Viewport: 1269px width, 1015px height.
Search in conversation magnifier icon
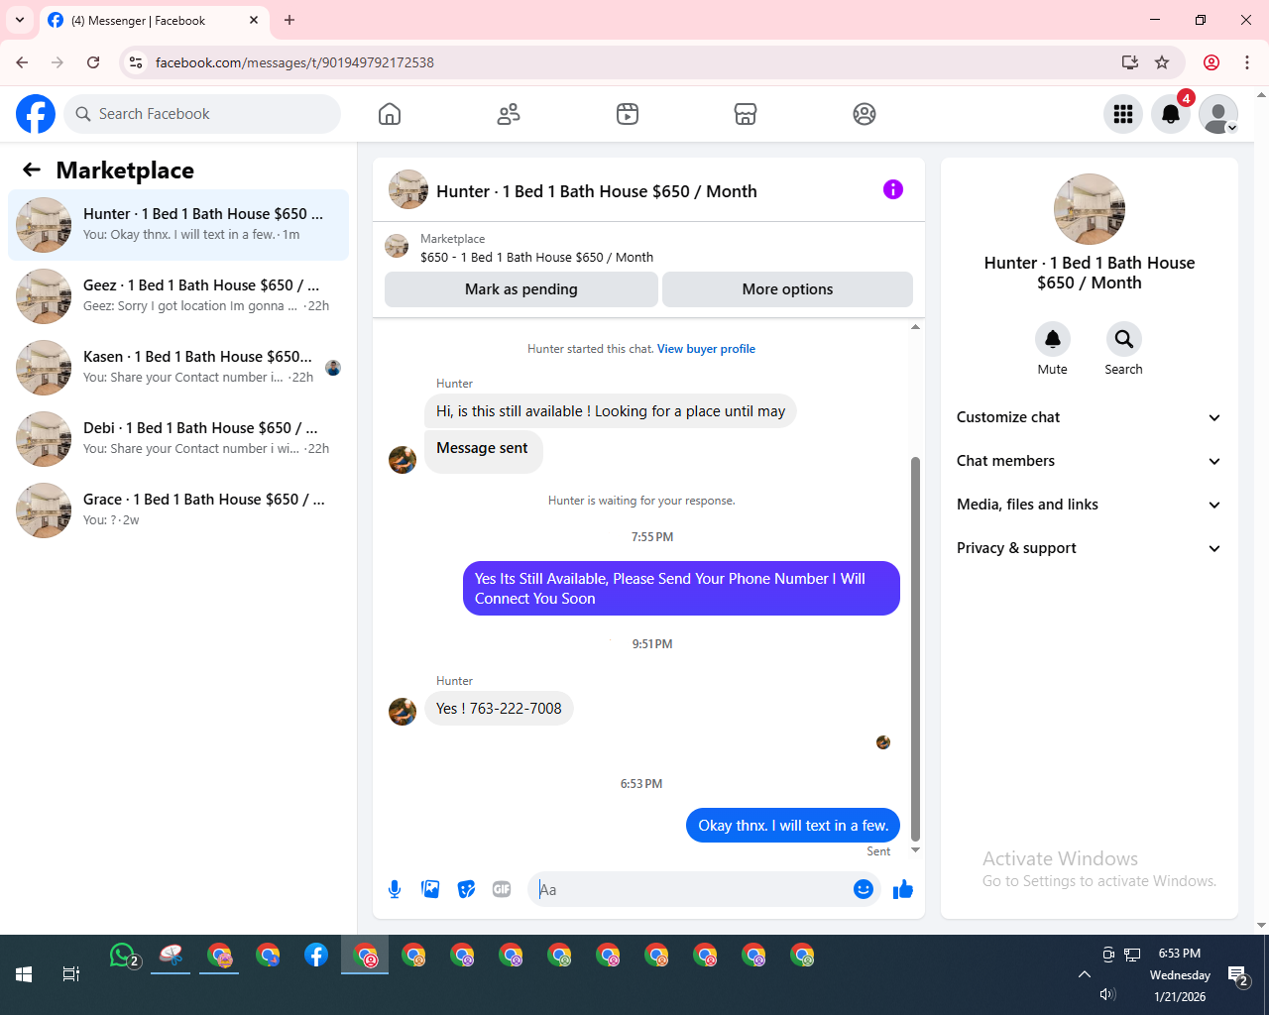click(1123, 339)
